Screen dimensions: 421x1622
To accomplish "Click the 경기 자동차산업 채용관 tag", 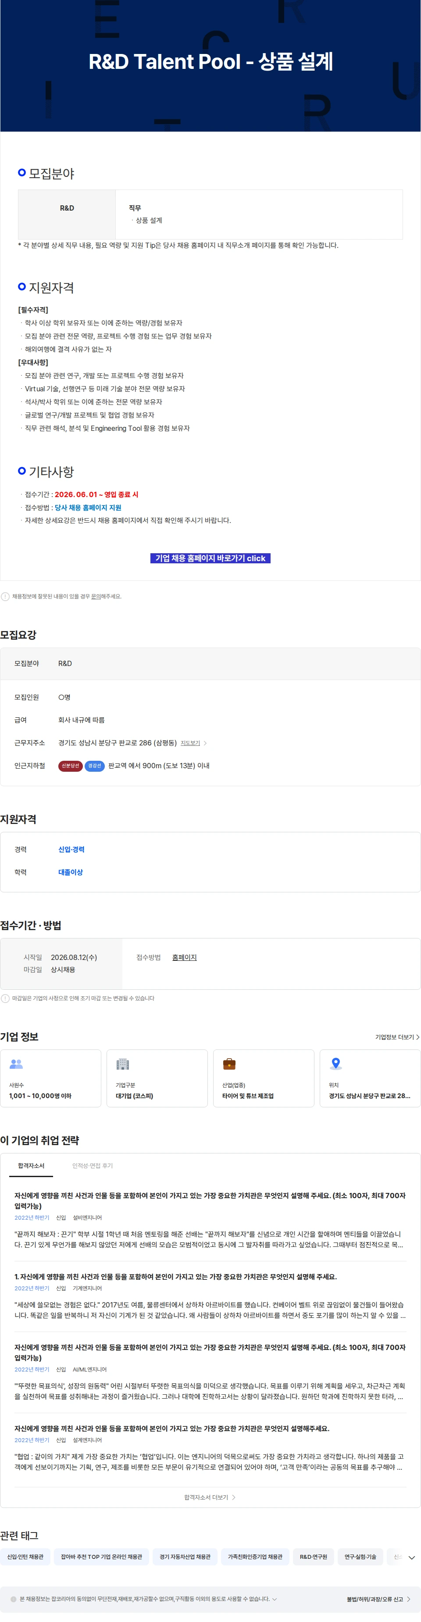I will pos(185,1557).
